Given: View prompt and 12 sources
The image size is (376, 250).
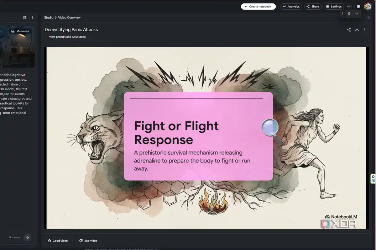Looking at the screenshot, I should point(67,37).
